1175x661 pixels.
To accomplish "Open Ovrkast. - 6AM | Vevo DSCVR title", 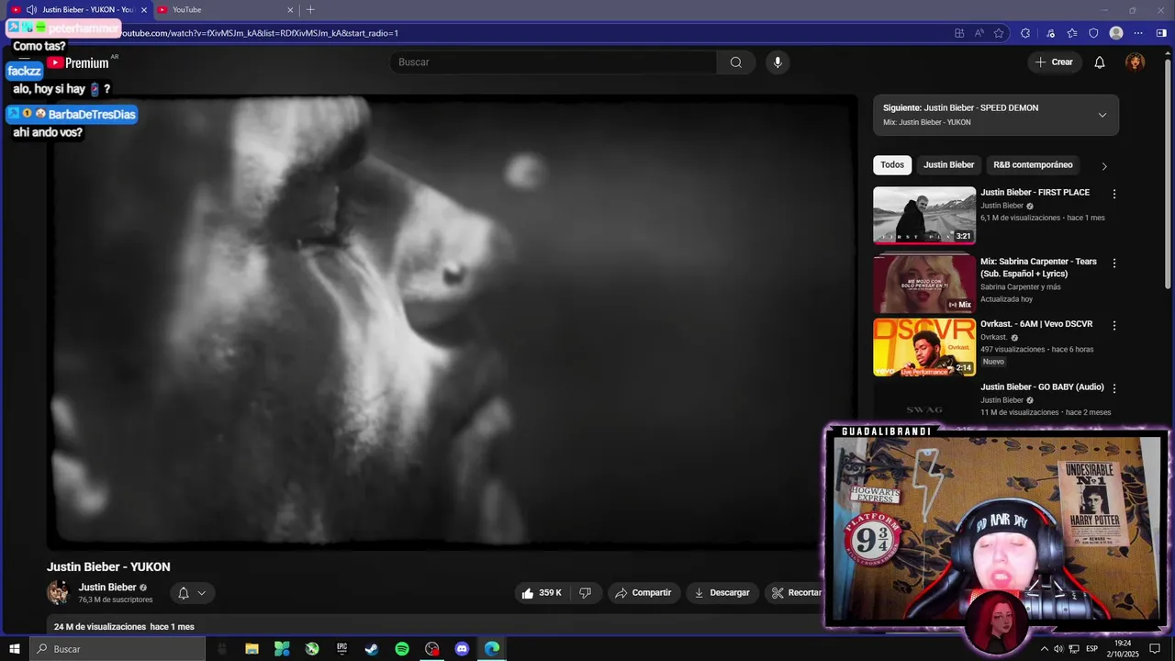I will 1036,324.
